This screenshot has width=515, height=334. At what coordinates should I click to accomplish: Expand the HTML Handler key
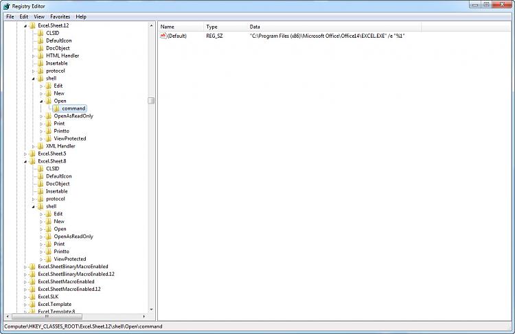point(33,56)
